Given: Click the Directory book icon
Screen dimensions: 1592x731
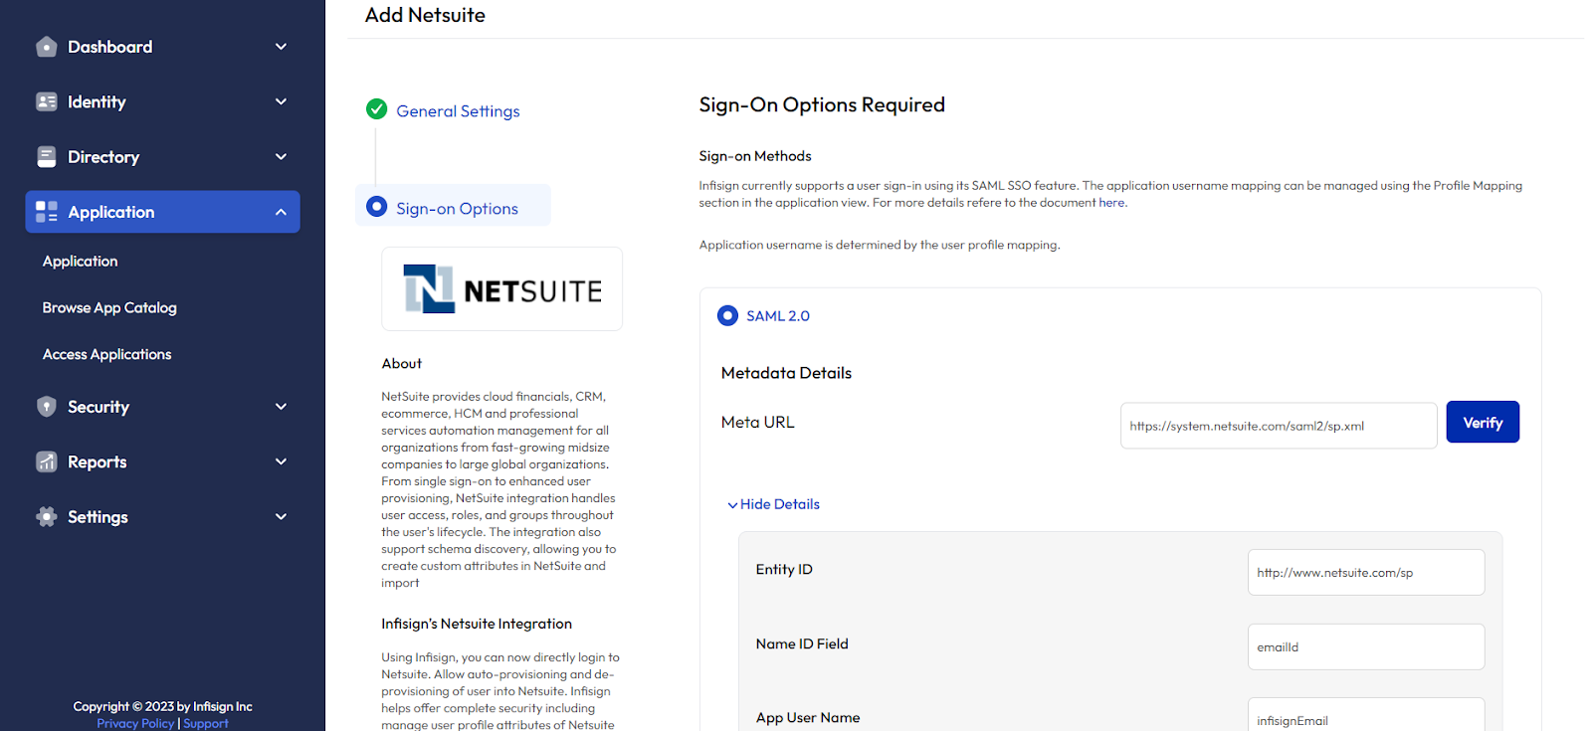Looking at the screenshot, I should 46,156.
